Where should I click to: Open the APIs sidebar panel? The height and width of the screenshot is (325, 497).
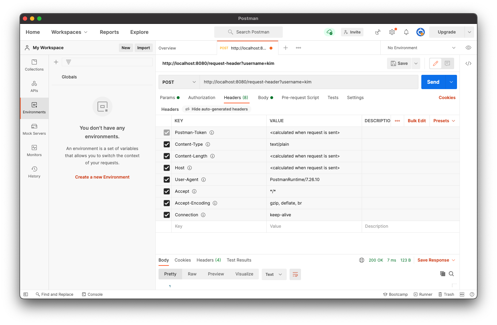[x=34, y=87]
